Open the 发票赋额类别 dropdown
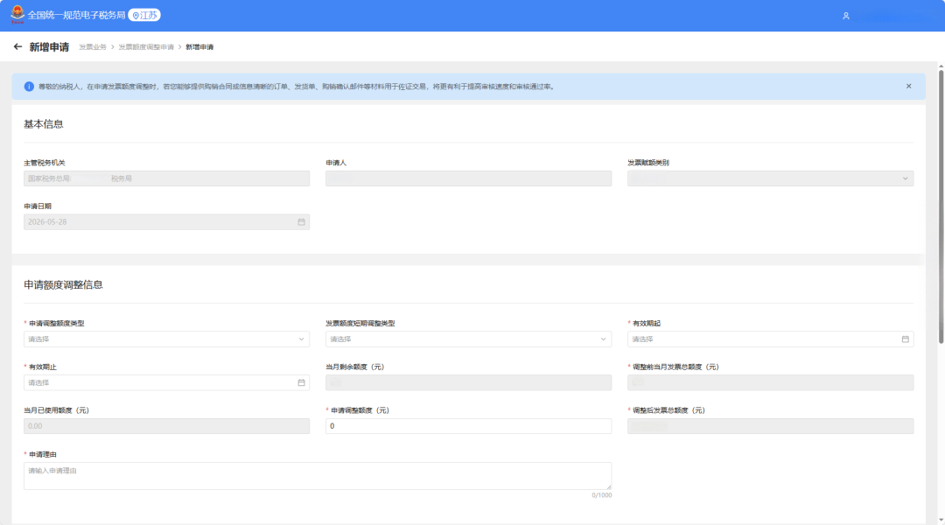This screenshot has width=945, height=525. coord(770,178)
